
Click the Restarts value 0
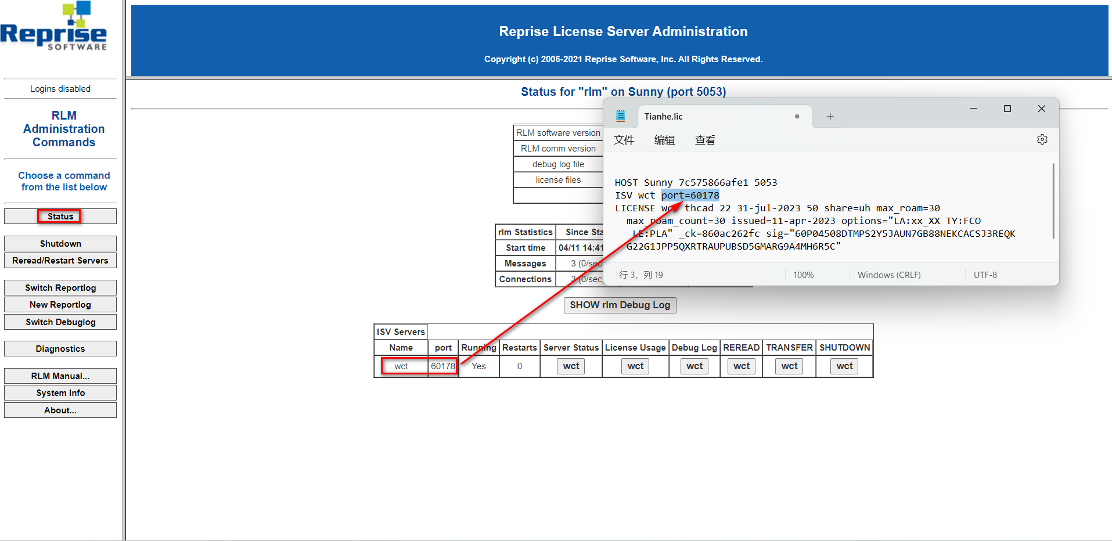point(520,366)
